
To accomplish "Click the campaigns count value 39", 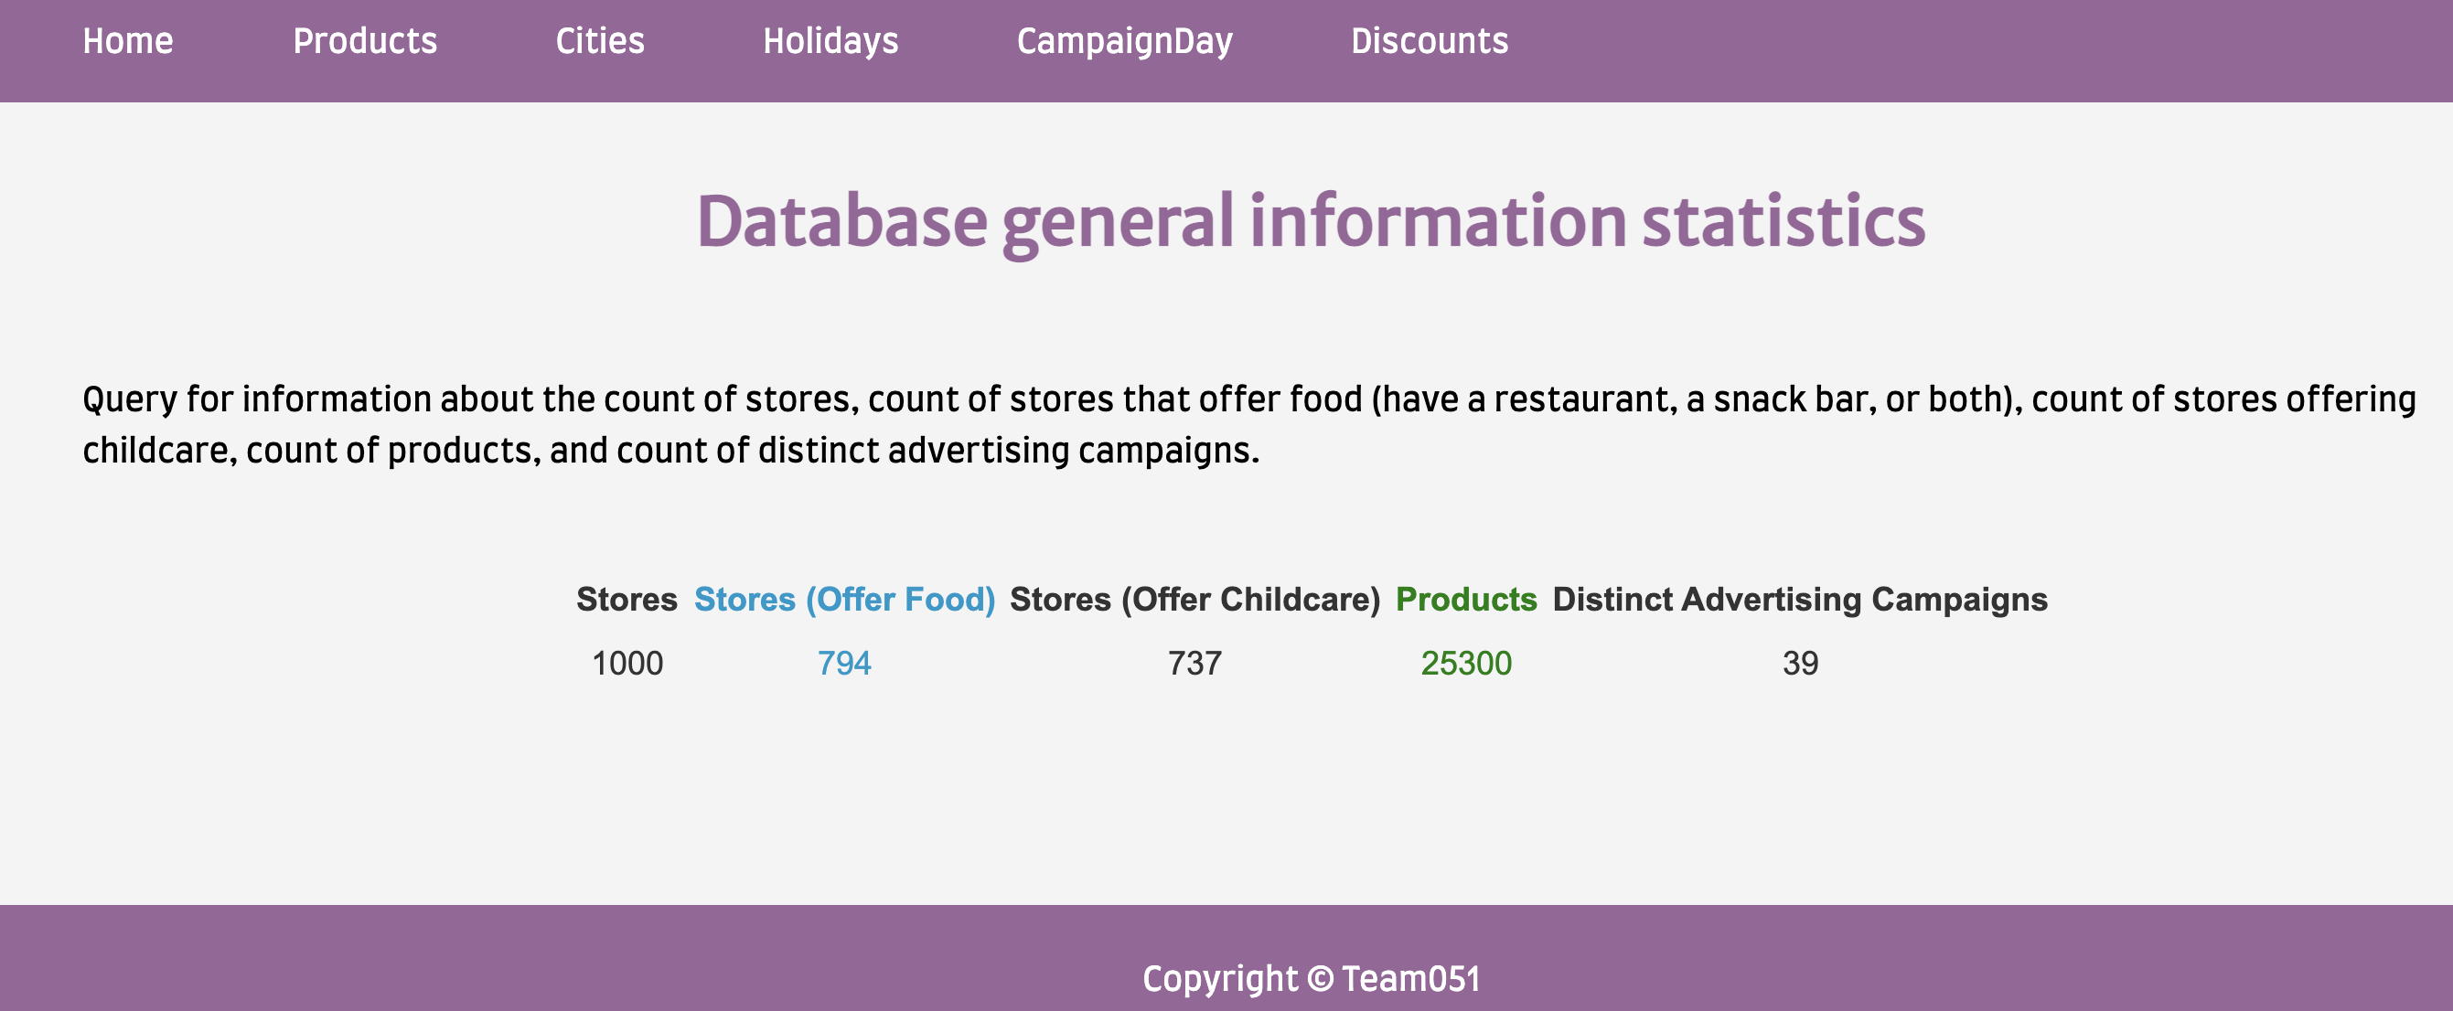I will click(1801, 664).
